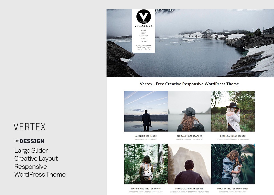Open the Vimeo social icon
The image size is (274, 195).
[x=149, y=26]
